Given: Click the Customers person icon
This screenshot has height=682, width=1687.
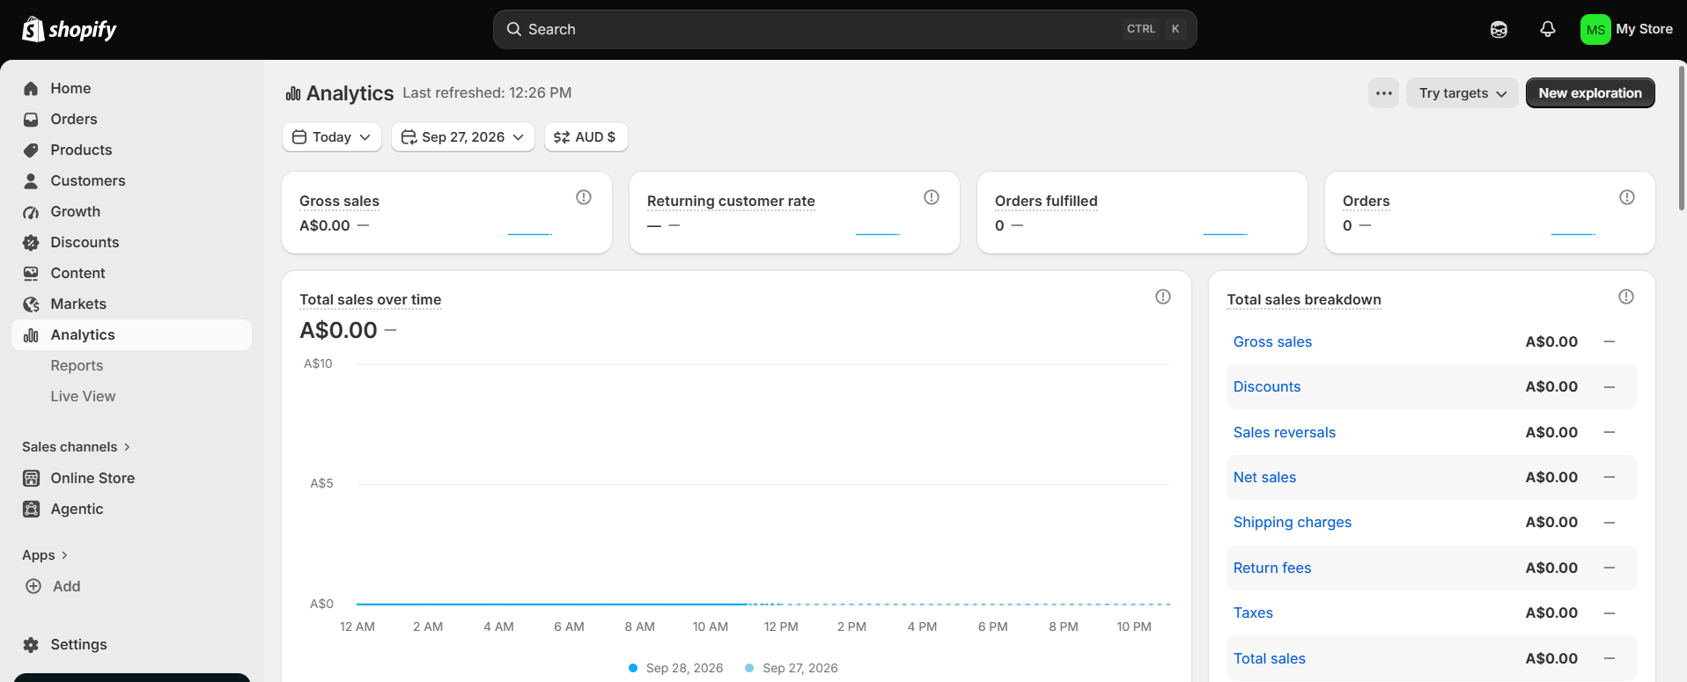Looking at the screenshot, I should tap(31, 180).
